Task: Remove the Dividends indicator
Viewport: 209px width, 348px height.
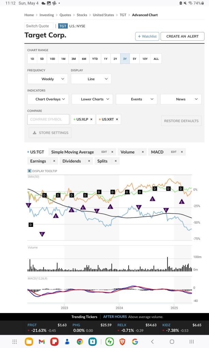Action: (89, 161)
